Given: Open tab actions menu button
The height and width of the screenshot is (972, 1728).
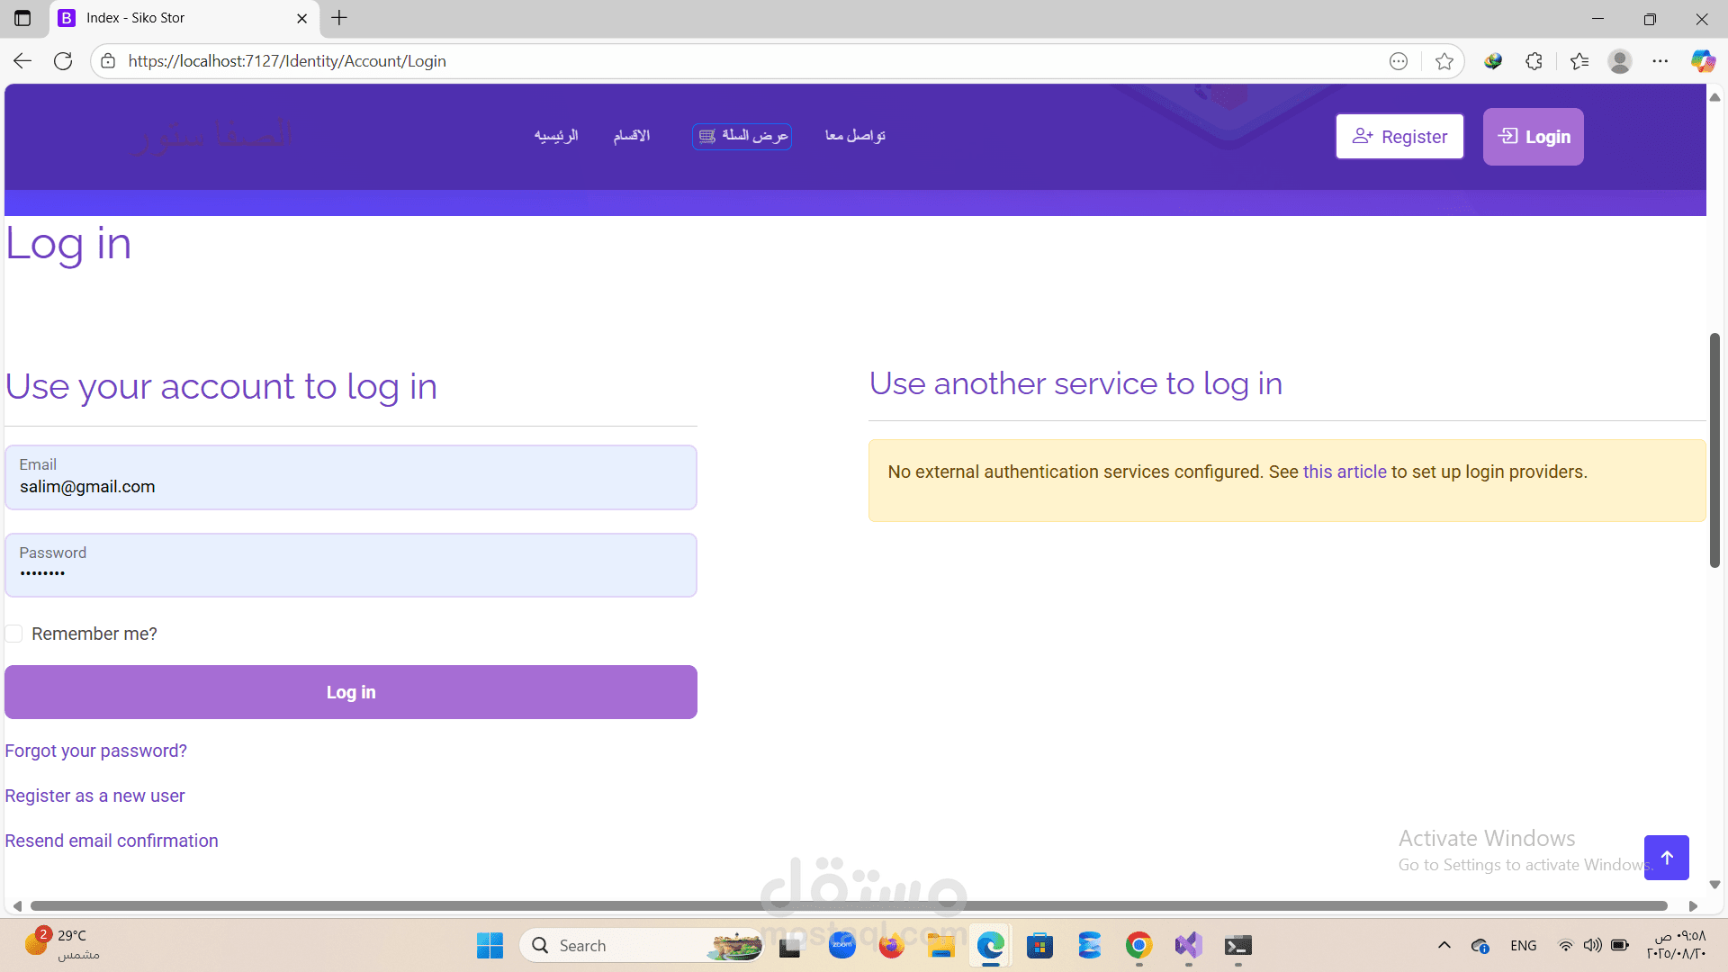Looking at the screenshot, I should pyautogui.click(x=22, y=18).
